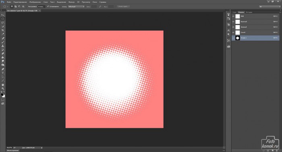Open the Style (Стиль) dropdown
Screen dimensions: 282x152
coord(76,7)
